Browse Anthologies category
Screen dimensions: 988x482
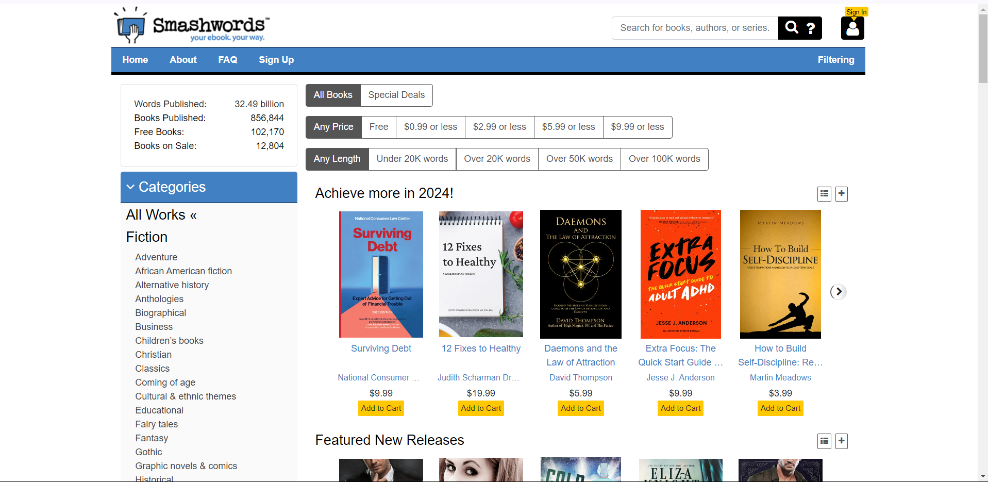click(x=159, y=299)
